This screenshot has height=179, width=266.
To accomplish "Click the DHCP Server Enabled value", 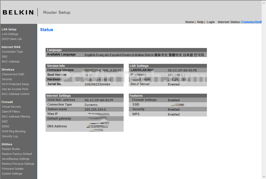I will click(174, 84).
